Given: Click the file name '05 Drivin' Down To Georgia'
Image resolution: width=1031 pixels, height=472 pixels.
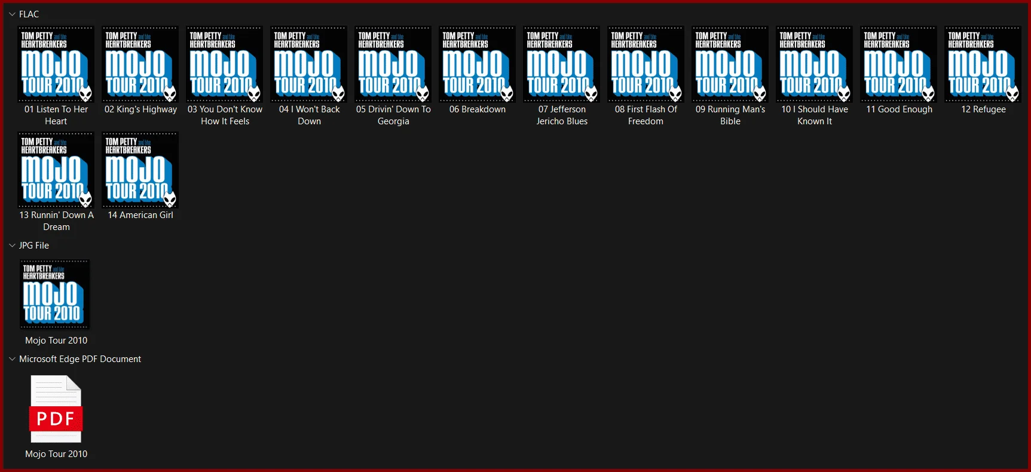Looking at the screenshot, I should click(393, 115).
